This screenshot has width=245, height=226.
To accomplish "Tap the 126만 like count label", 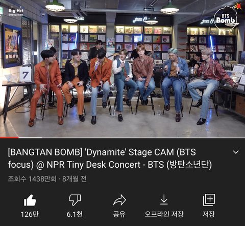I will pos(30,214).
